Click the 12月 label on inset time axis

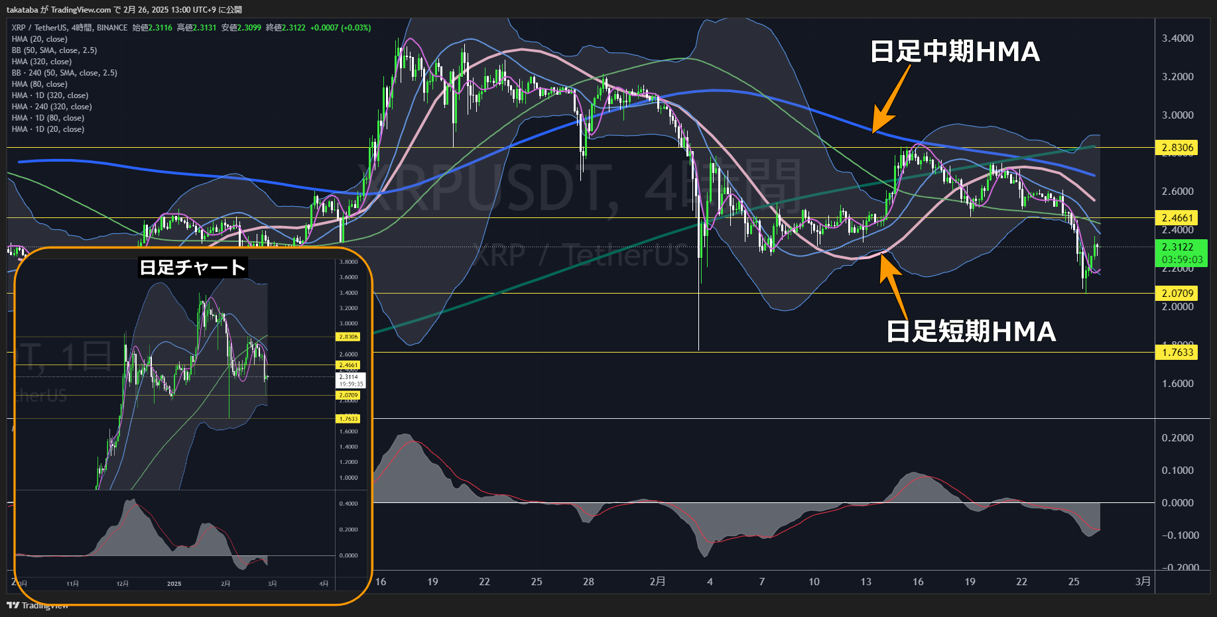coord(123,584)
